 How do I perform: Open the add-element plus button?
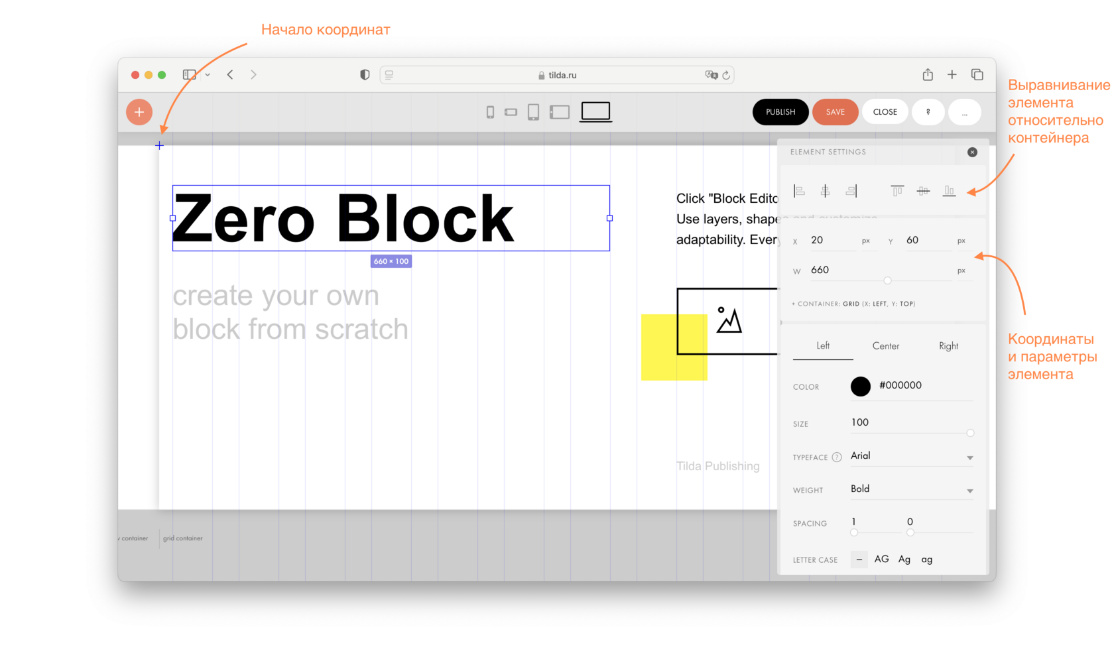(139, 111)
